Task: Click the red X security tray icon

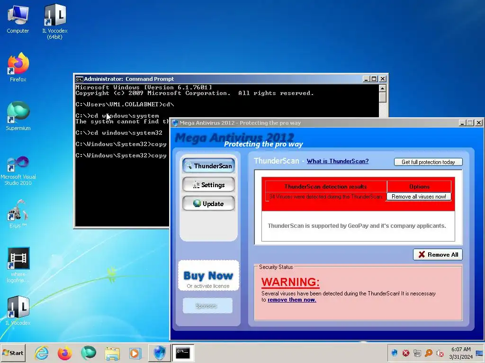Action: point(405,353)
